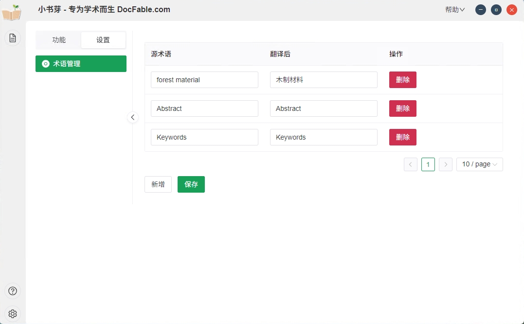
Task: Minimize the application window
Action: click(481, 10)
